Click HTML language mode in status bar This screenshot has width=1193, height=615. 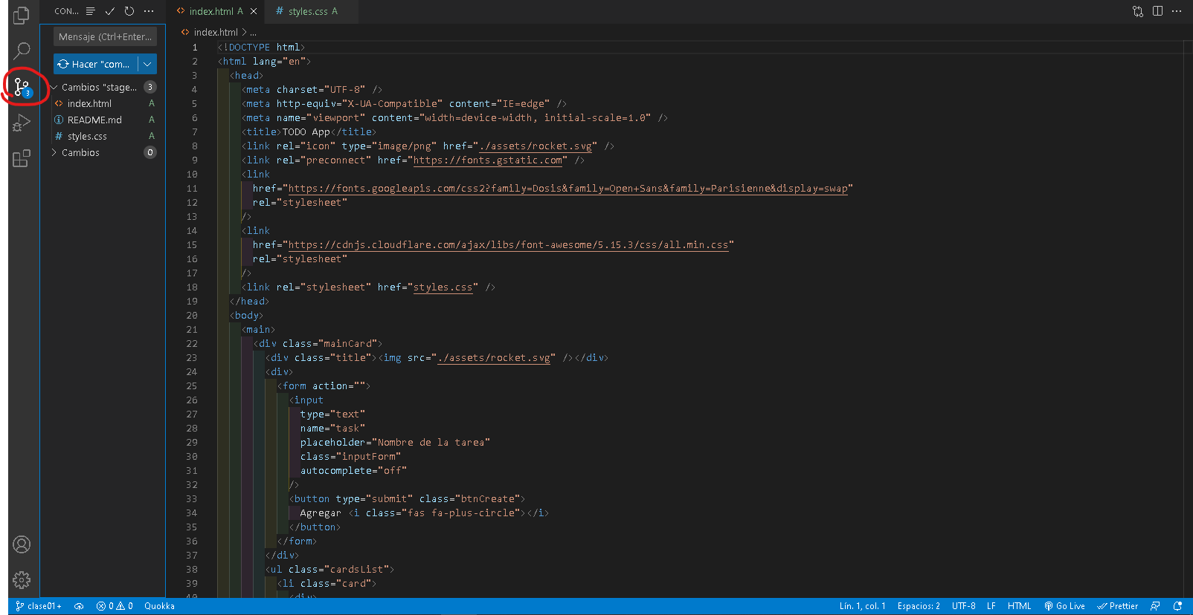coord(1019,606)
